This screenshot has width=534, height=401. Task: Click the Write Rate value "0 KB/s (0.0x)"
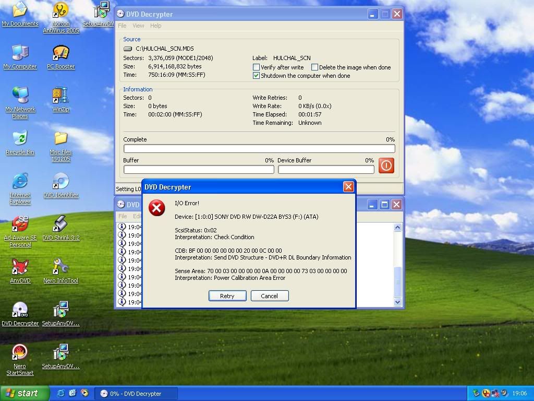pyautogui.click(x=314, y=106)
